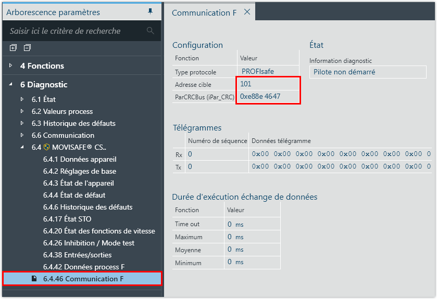Click the document icon beside 6.4.46
Image resolution: width=437 pixels, height=299 pixels.
(34, 279)
